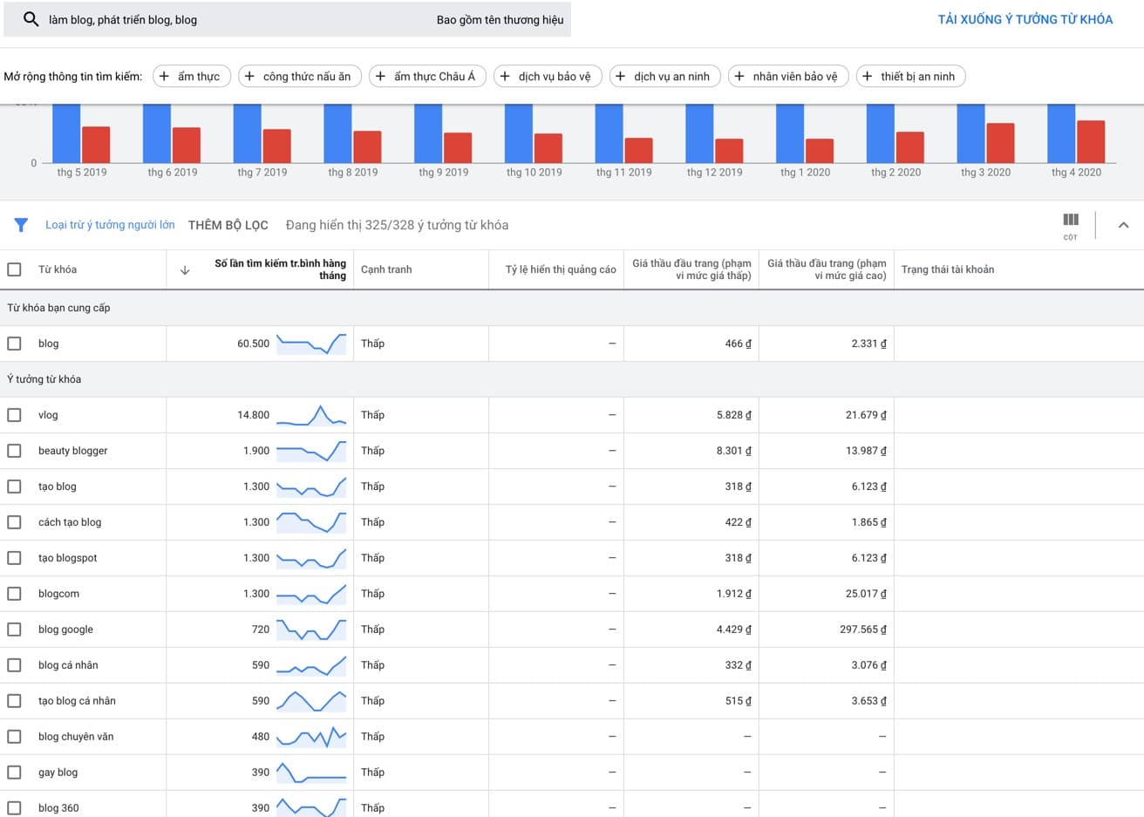Click the blue filter funnel icon

21,225
